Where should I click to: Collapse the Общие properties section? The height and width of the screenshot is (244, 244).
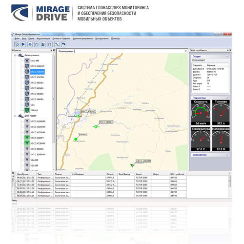click(227, 57)
